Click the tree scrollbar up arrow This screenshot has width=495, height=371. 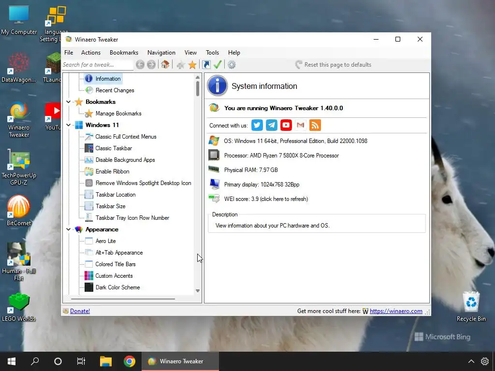pos(198,77)
